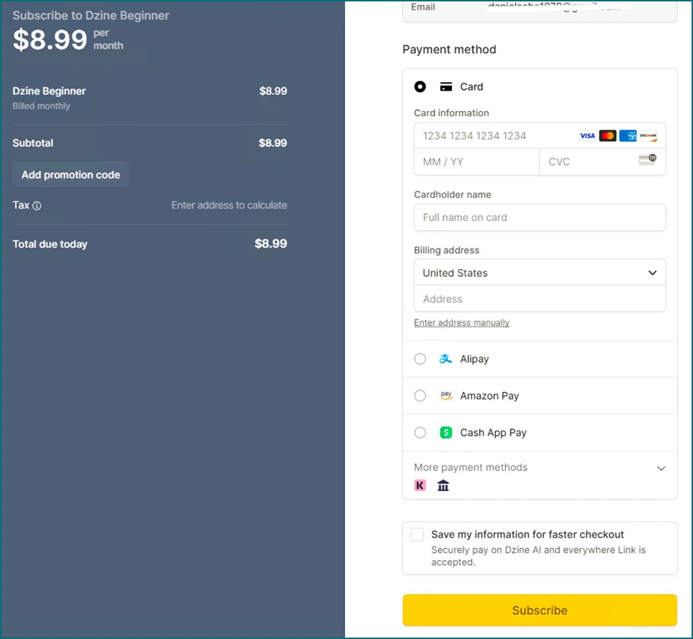
Task: Click the Total due today amount $8.99
Action: click(271, 244)
